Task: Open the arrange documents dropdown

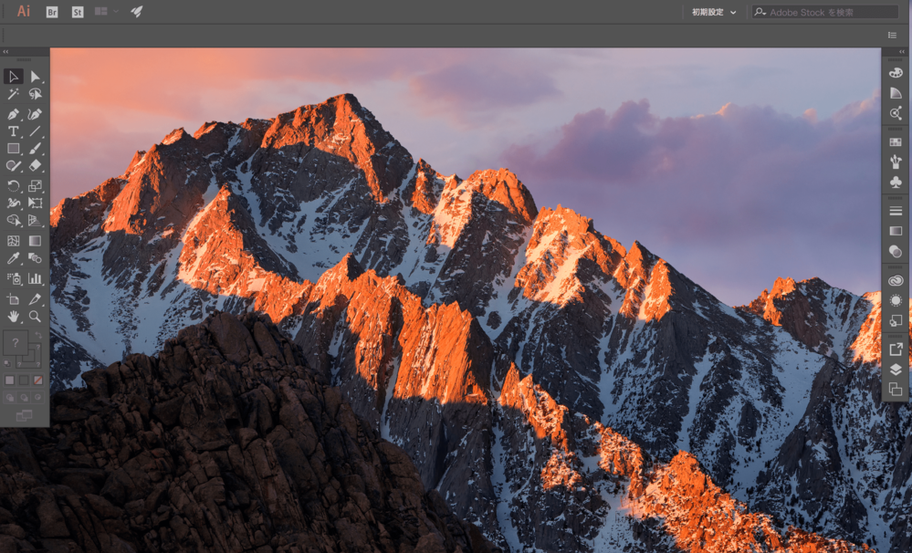Action: tap(107, 11)
